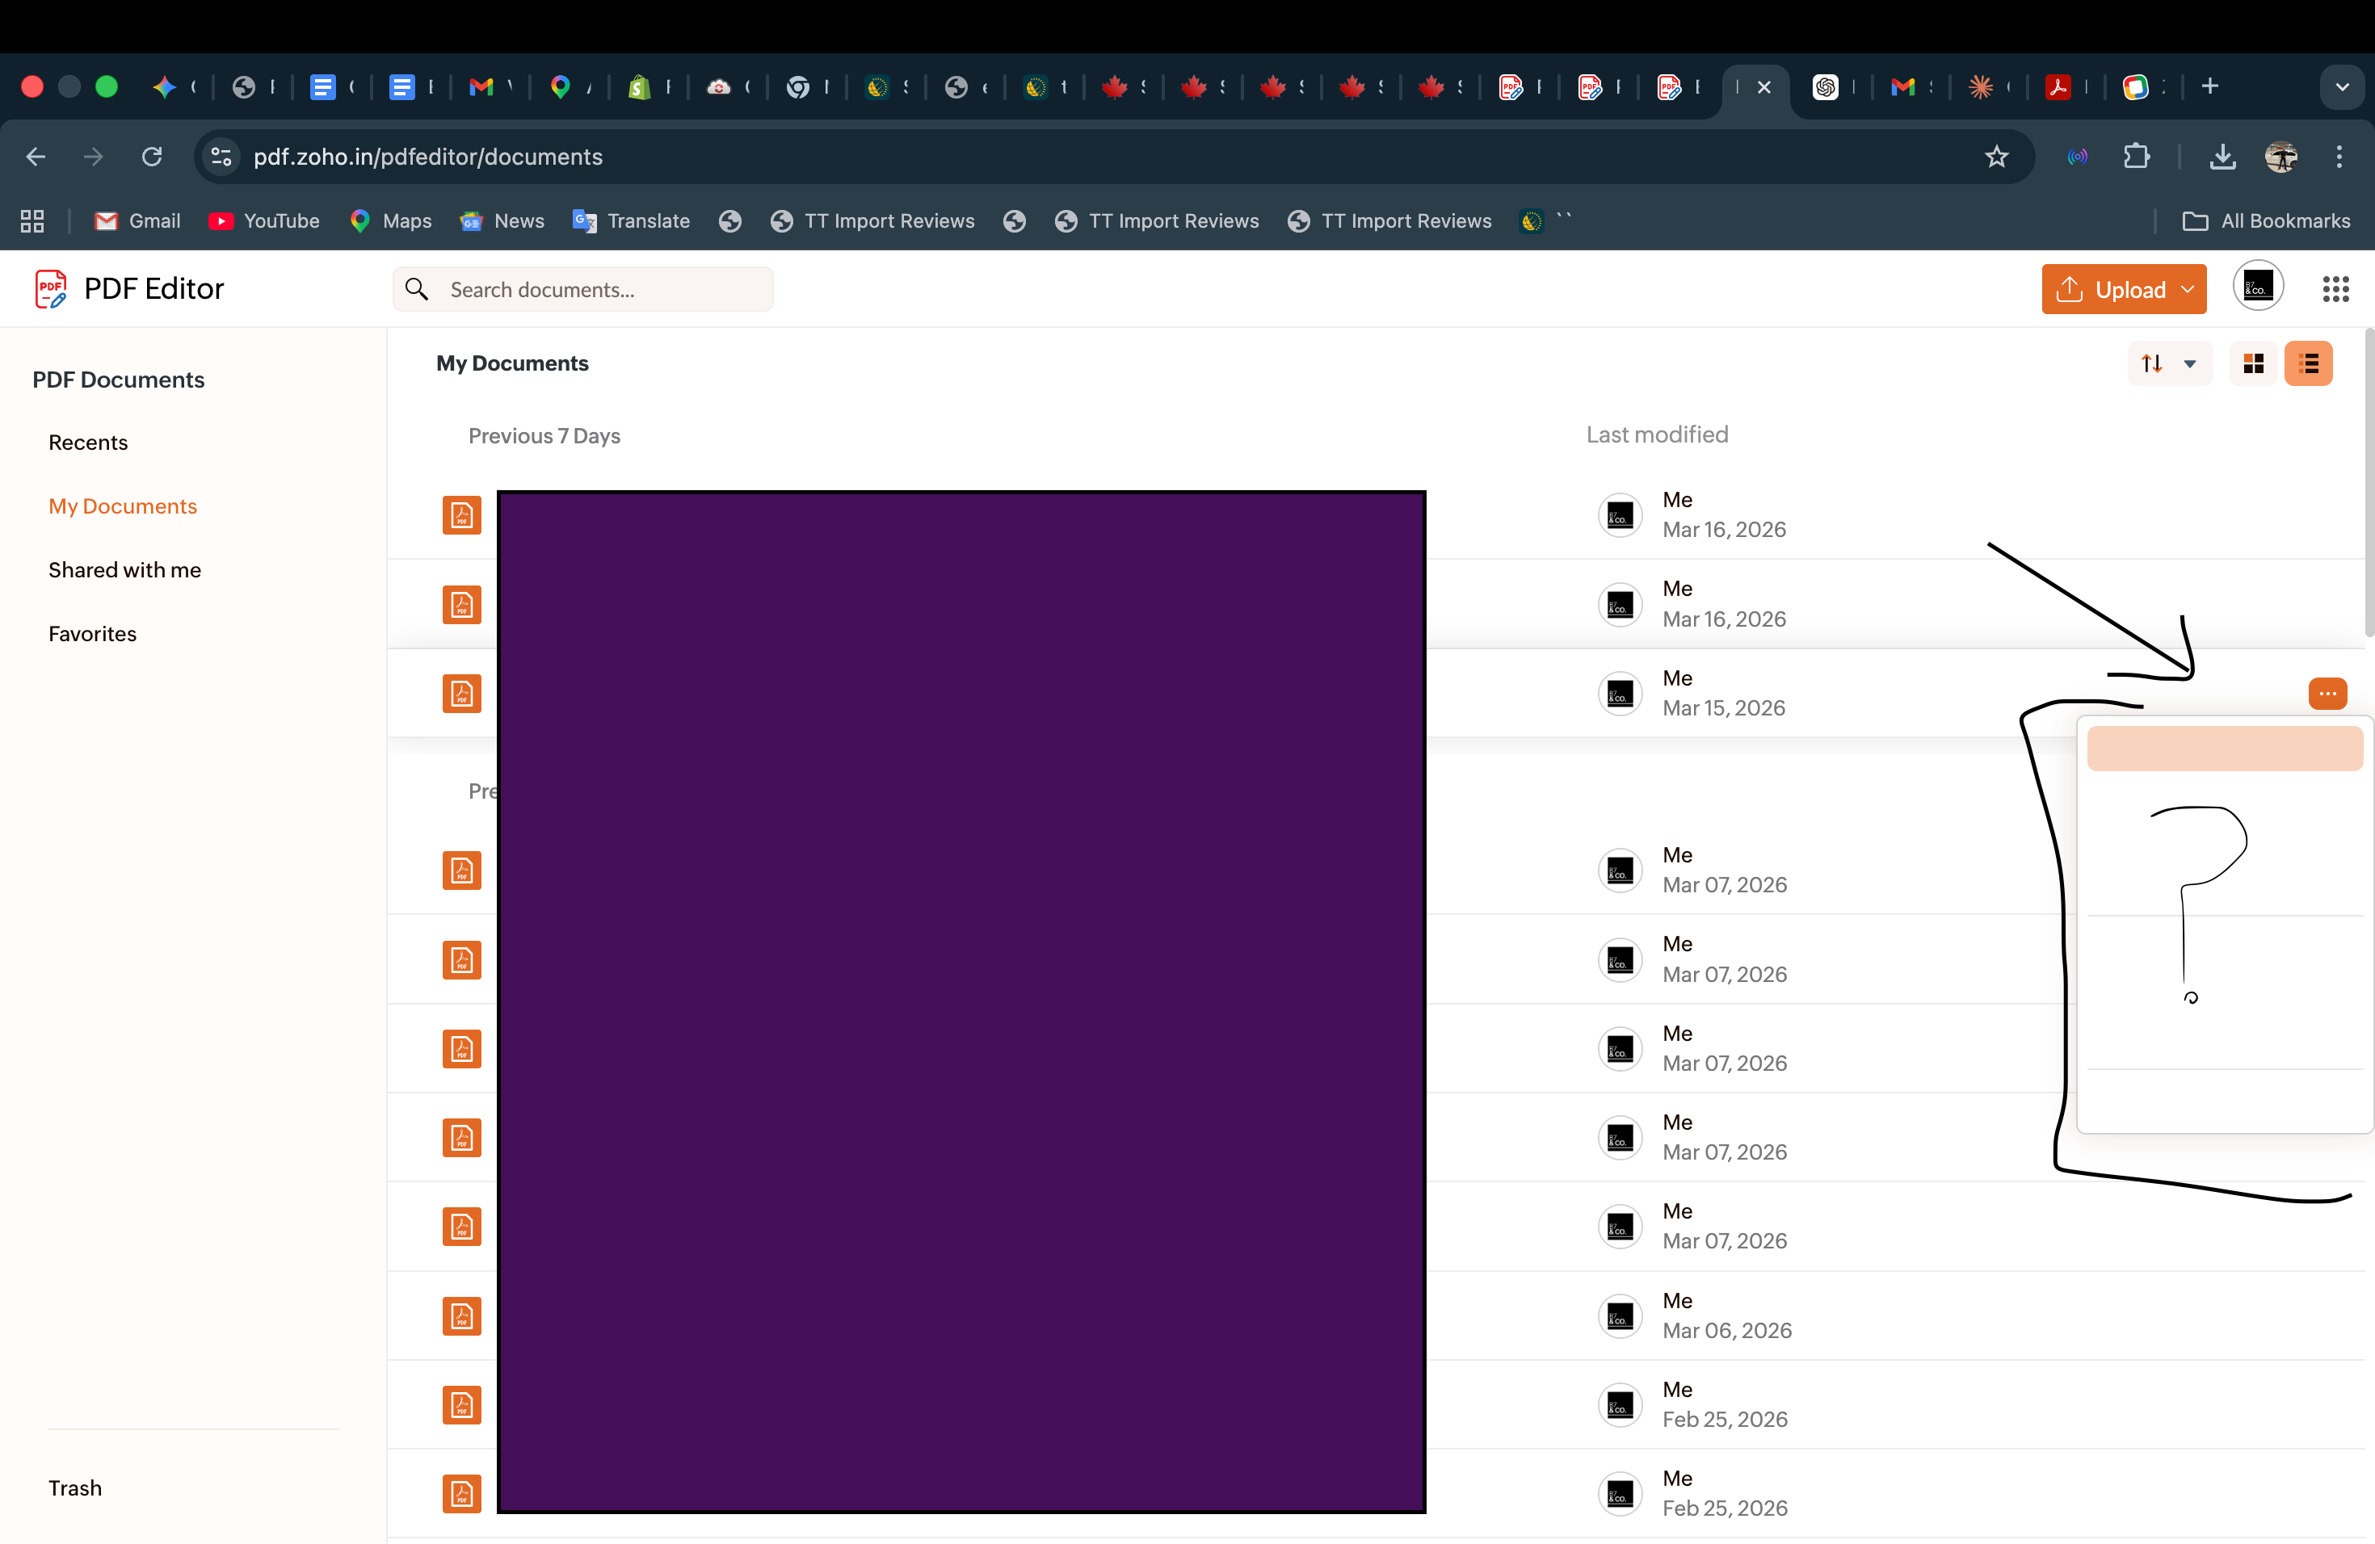
Task: Open the Zoho apps grid launcher
Action: 2335,289
